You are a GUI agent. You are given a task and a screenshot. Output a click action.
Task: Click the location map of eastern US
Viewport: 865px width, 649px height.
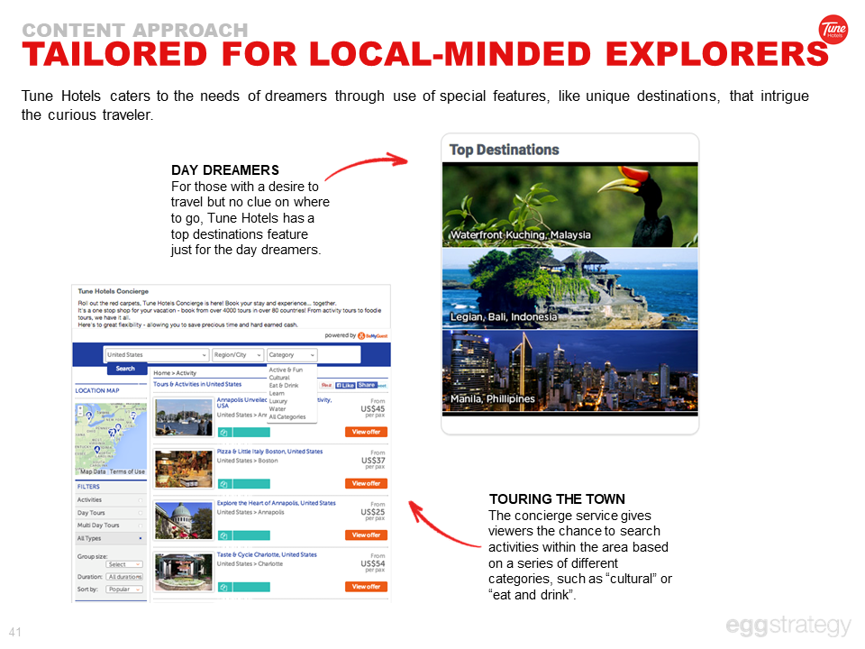pyautogui.click(x=111, y=439)
